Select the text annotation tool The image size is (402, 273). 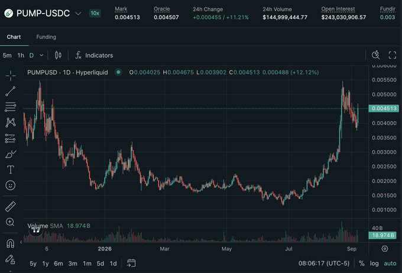pos(11,170)
